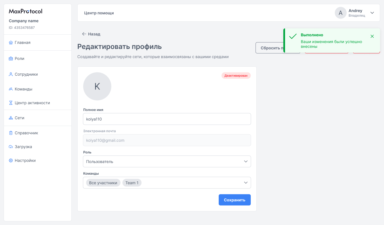Viewport: 384px width, 225px height.
Task: Click the Команды group icon
Action: pos(11,89)
